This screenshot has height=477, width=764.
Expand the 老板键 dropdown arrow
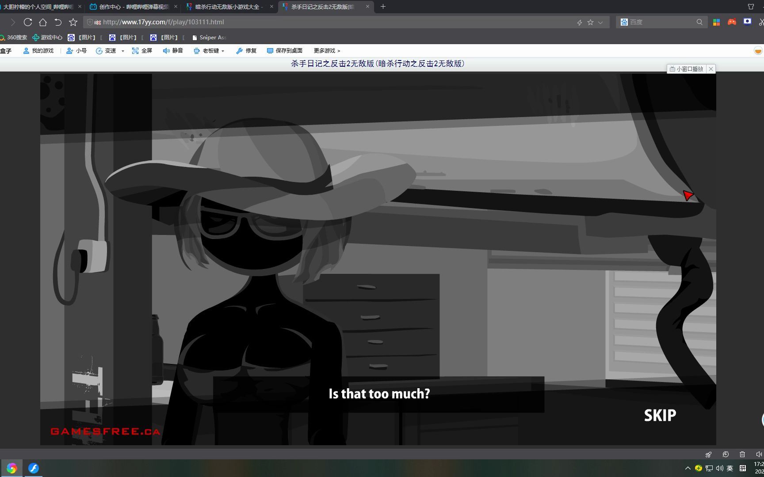tap(223, 51)
